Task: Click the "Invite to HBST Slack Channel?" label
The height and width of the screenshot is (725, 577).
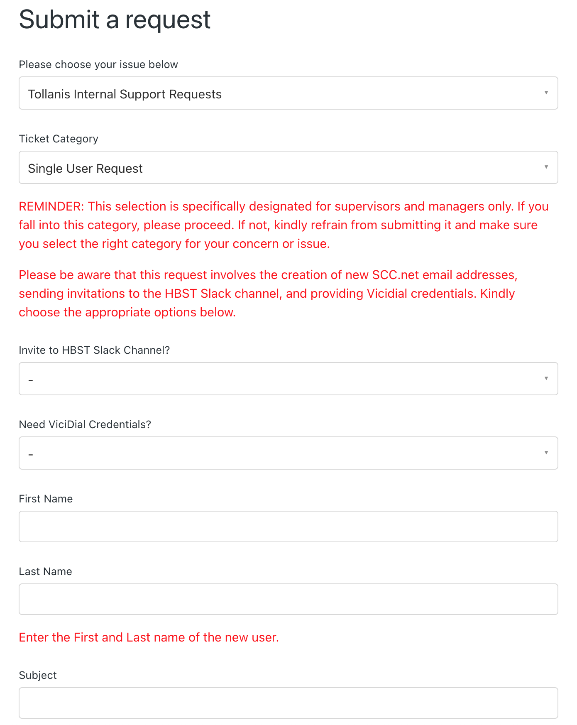Action: 94,350
